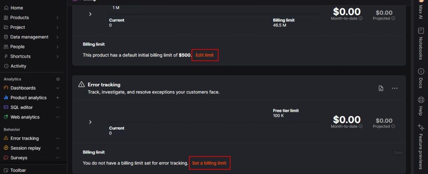Open Analytics section settings gear
The image size is (428, 174).
[58, 79]
